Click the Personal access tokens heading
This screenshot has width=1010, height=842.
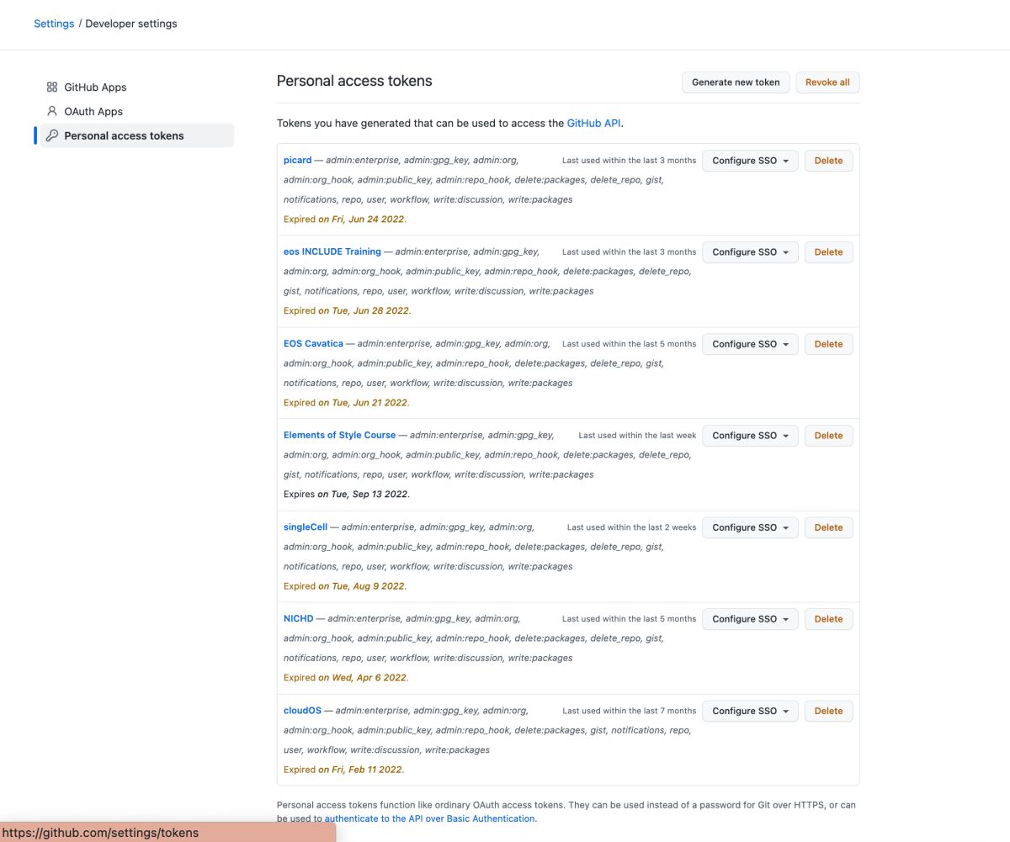pos(354,82)
